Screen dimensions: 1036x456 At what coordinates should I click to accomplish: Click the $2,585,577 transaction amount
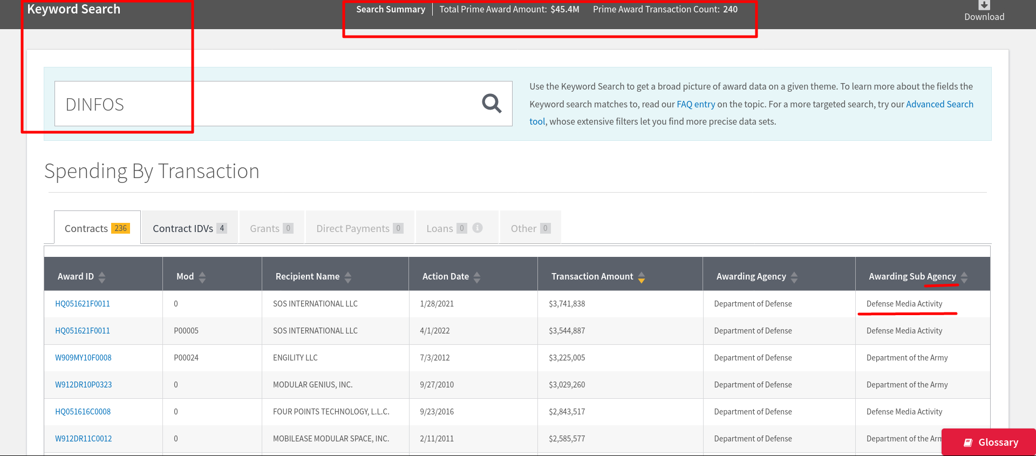[567, 439]
